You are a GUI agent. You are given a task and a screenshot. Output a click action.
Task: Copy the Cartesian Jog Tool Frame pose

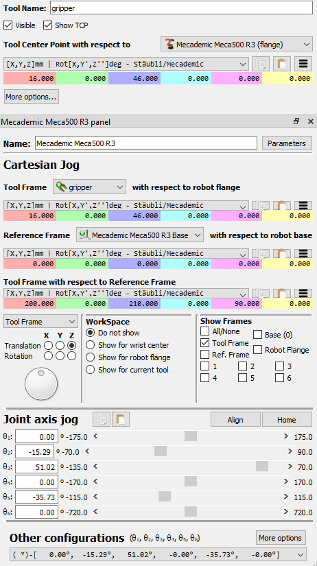261,205
